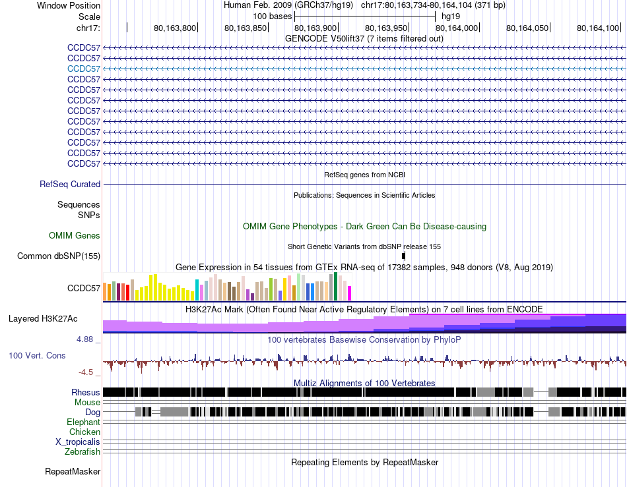Viewport: 627px width, 487px height.
Task: Click the 80,163,950 ruler position label
Action: click(386, 28)
